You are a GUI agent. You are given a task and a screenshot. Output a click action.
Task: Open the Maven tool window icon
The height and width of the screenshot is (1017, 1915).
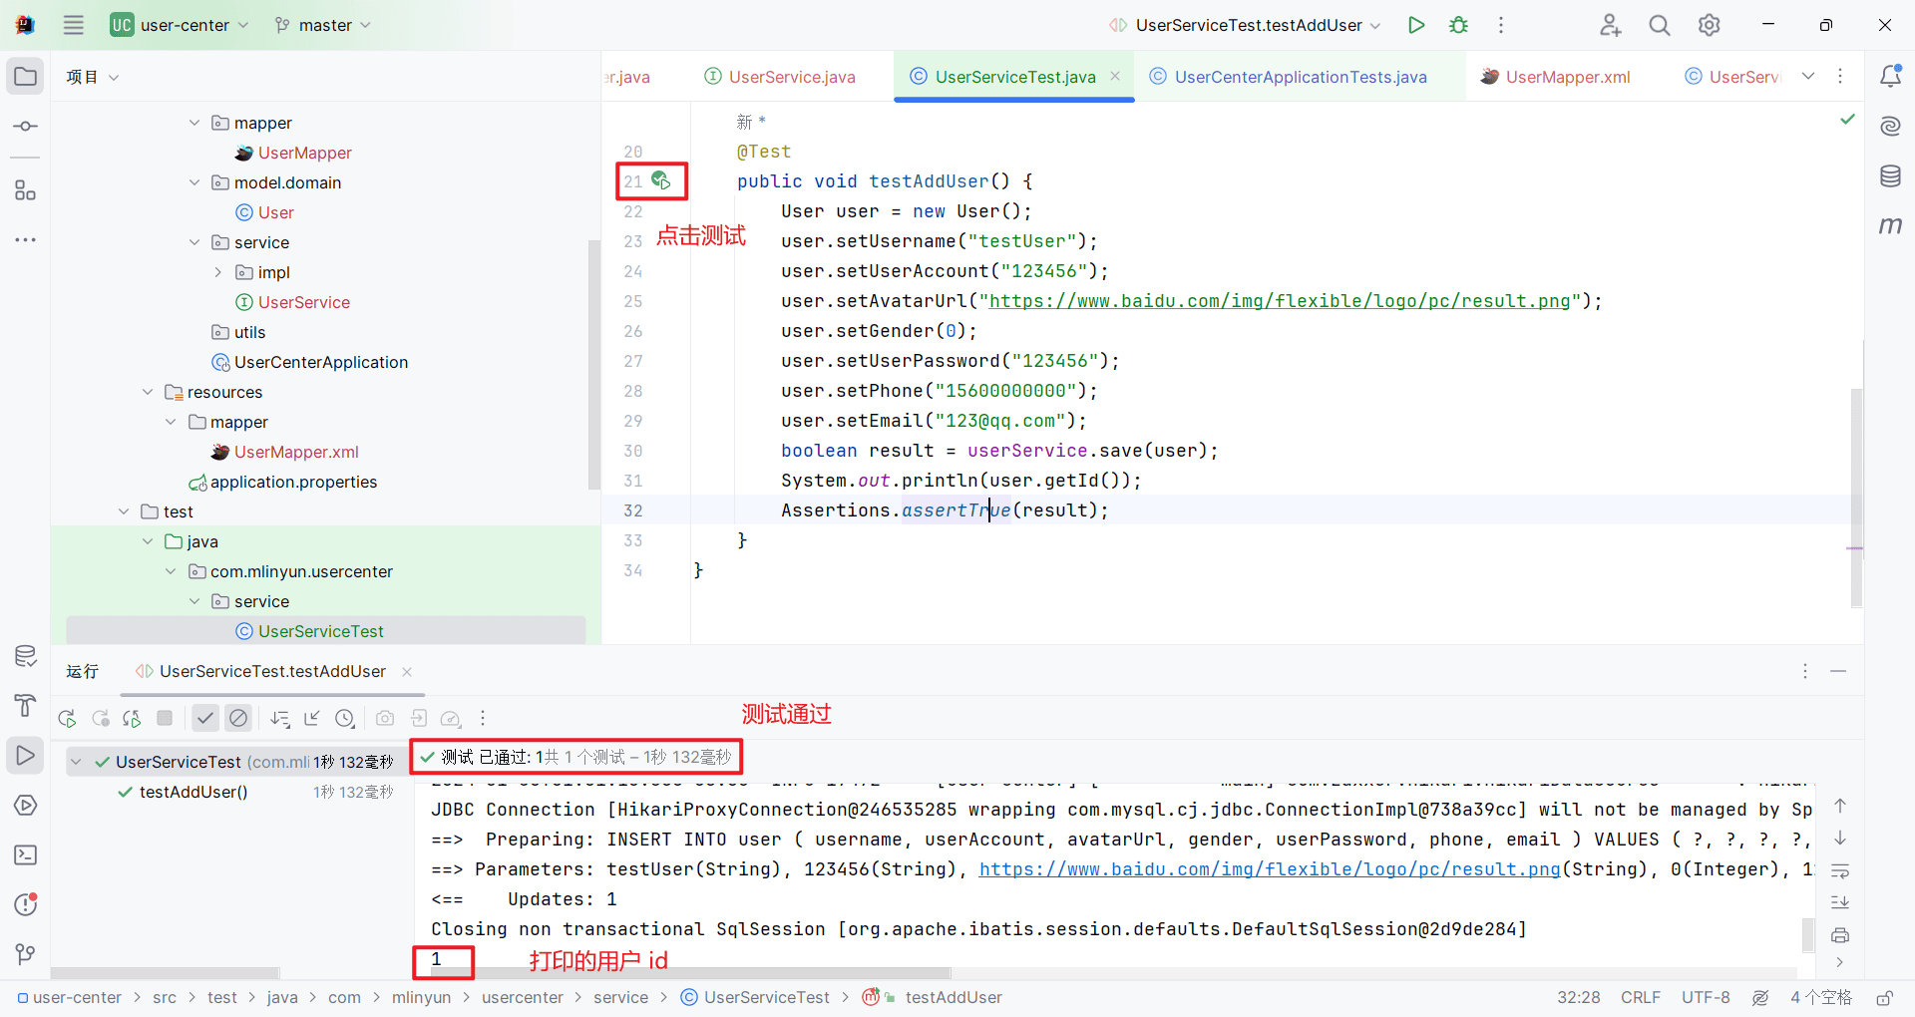tap(1890, 225)
